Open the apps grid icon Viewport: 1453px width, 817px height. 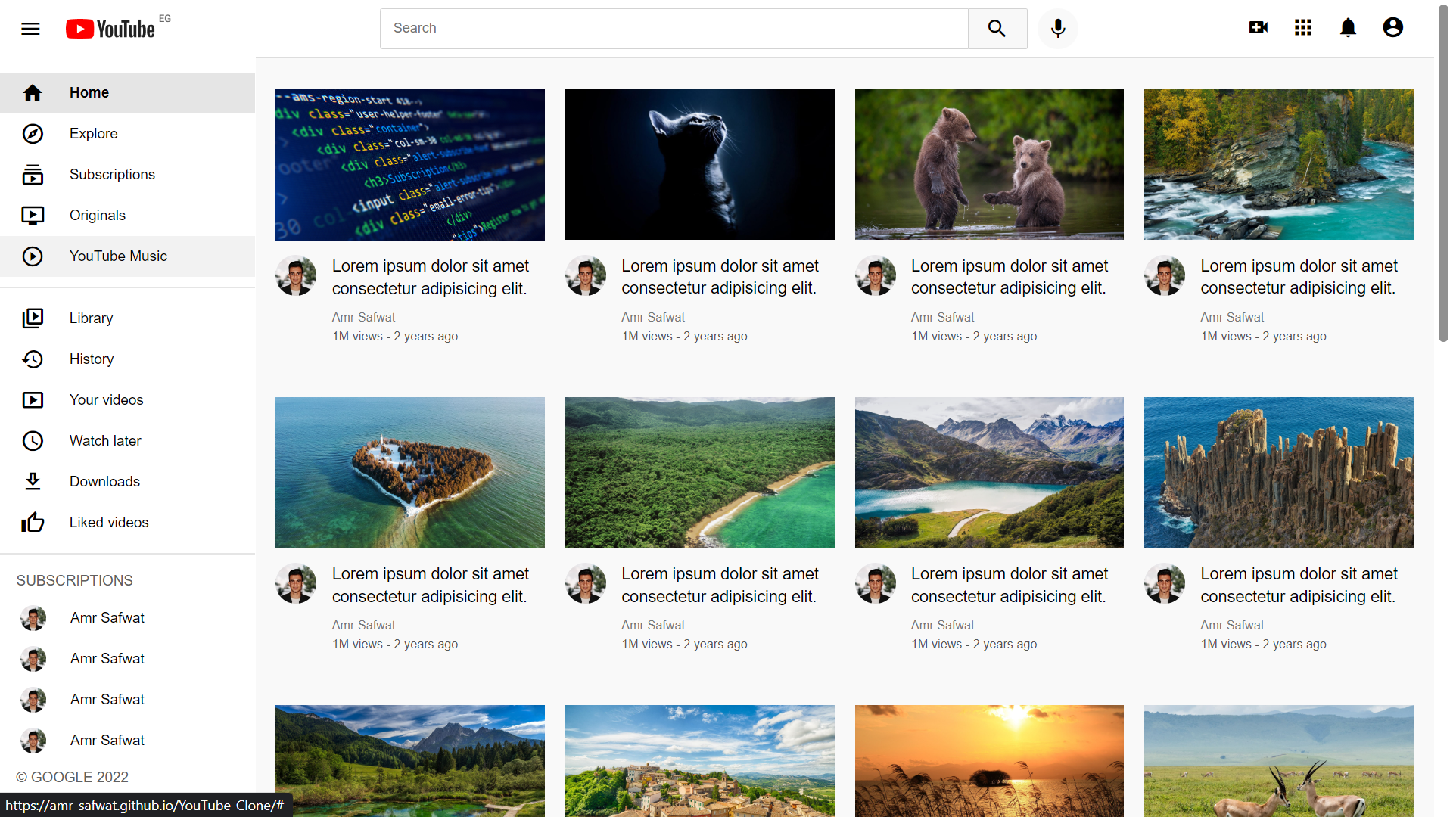pyautogui.click(x=1303, y=28)
